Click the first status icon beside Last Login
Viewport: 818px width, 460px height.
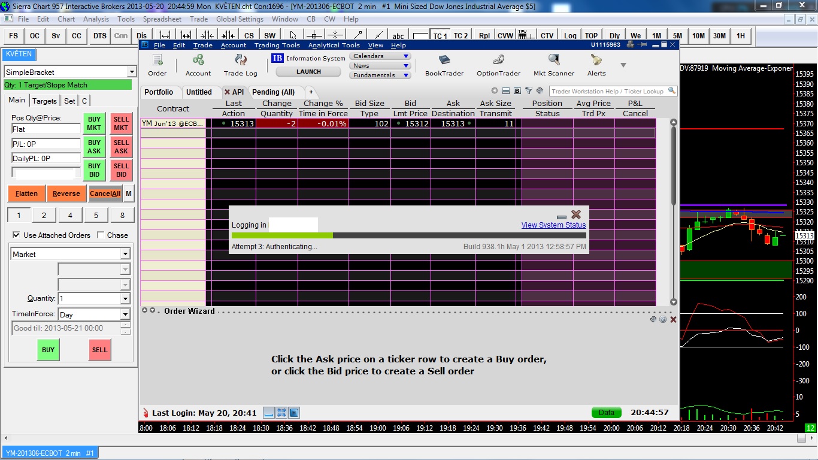(x=269, y=413)
